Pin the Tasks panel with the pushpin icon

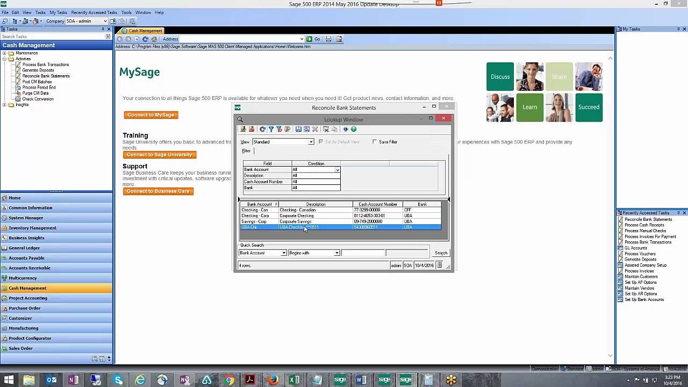pyautogui.click(x=103, y=29)
